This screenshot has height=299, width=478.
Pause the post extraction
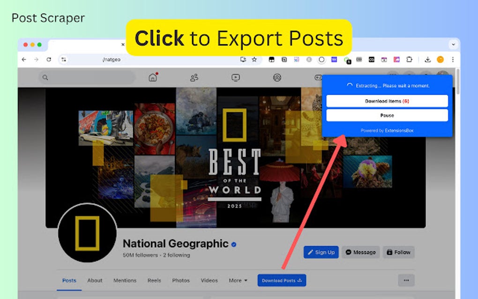tap(387, 115)
